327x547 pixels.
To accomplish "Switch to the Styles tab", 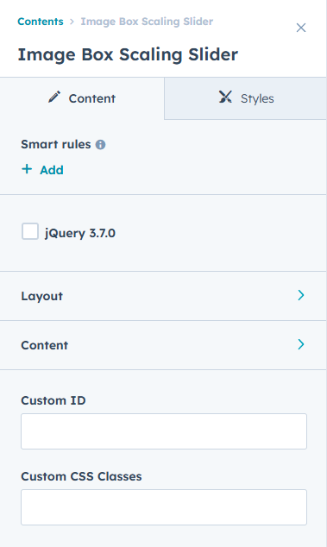I will pos(245,98).
